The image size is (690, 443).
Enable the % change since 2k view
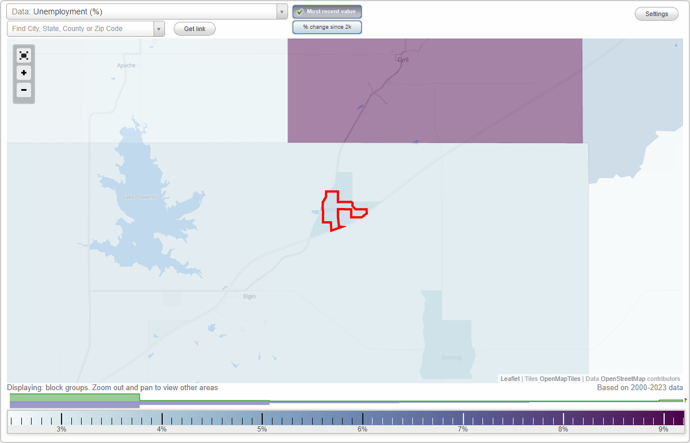pyautogui.click(x=327, y=26)
